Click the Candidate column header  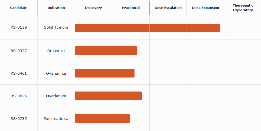19,8
